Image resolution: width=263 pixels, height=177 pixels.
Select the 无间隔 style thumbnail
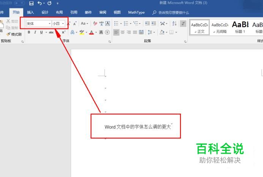pos(220,27)
